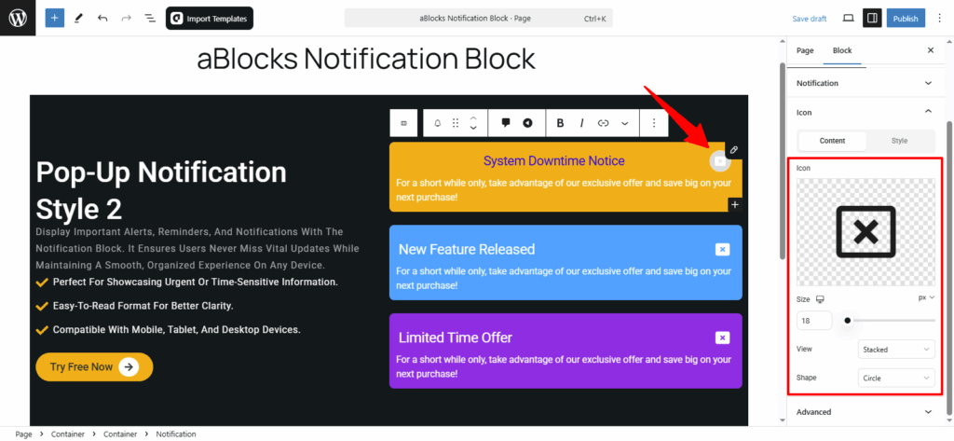954x441 pixels.
Task: Click close icon on System Downtime Notice
Action: (720, 161)
